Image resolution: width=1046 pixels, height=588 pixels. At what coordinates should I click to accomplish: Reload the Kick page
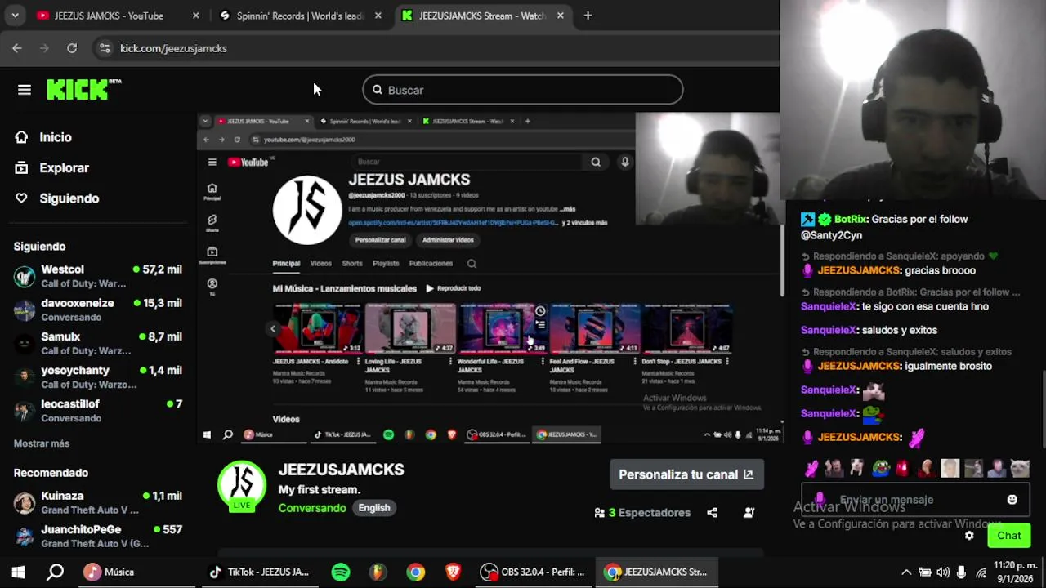point(72,48)
